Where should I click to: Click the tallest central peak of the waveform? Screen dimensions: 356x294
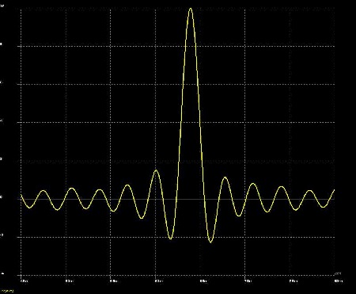pyautogui.click(x=191, y=9)
